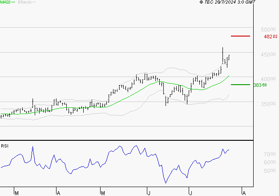This screenshot has width=279, height=196.
Task: Click the first J month axis label
Action: [149, 193]
